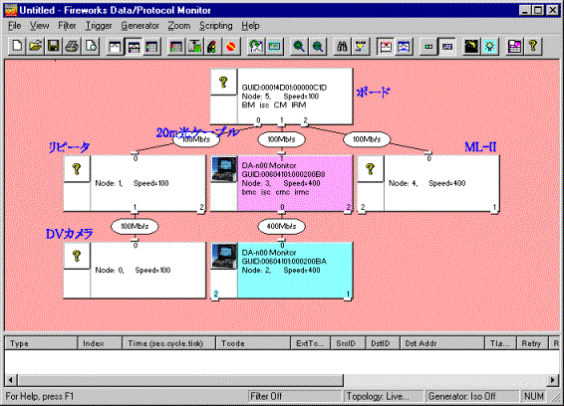Click the Print toolbar icon
The width and height of the screenshot is (564, 406).
[x=73, y=47]
